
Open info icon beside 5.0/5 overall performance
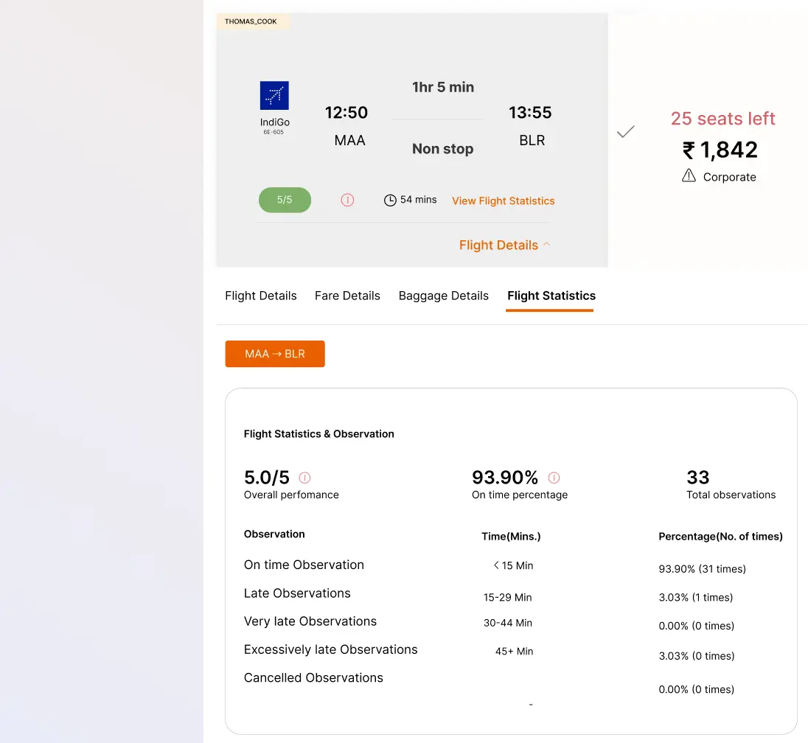pyautogui.click(x=304, y=478)
